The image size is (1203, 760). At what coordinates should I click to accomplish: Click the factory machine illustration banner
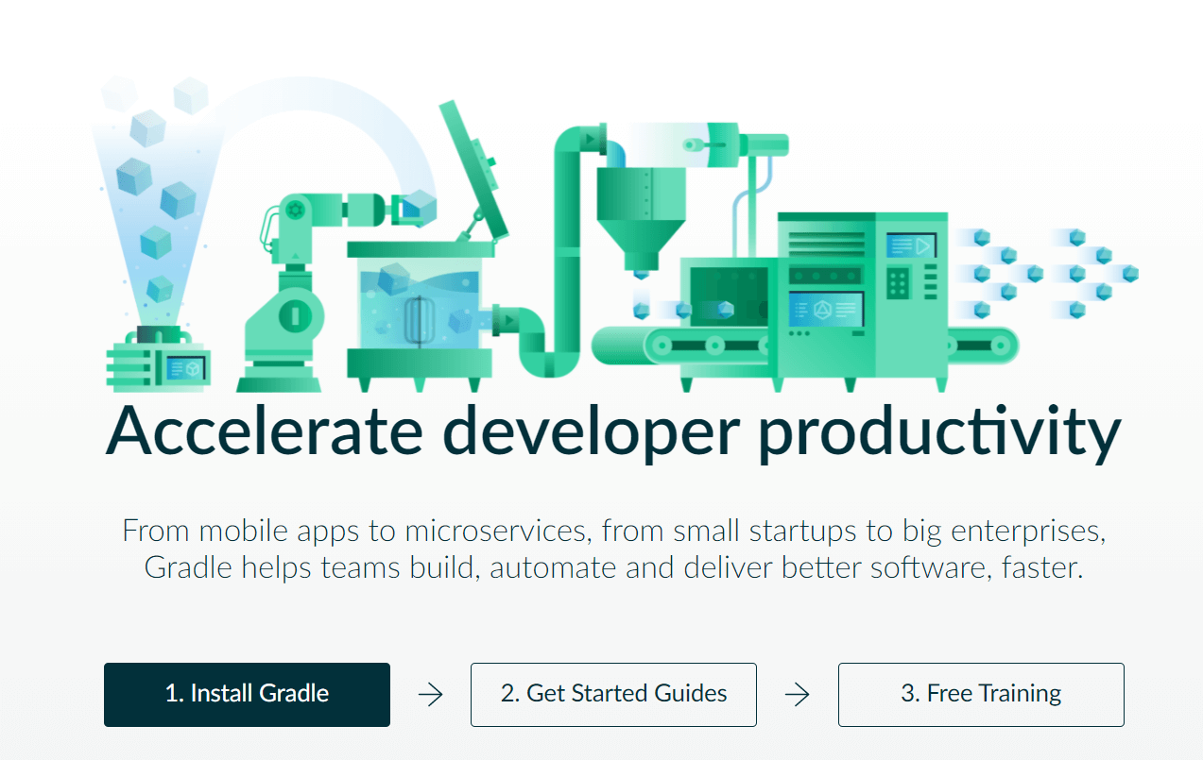click(615, 236)
